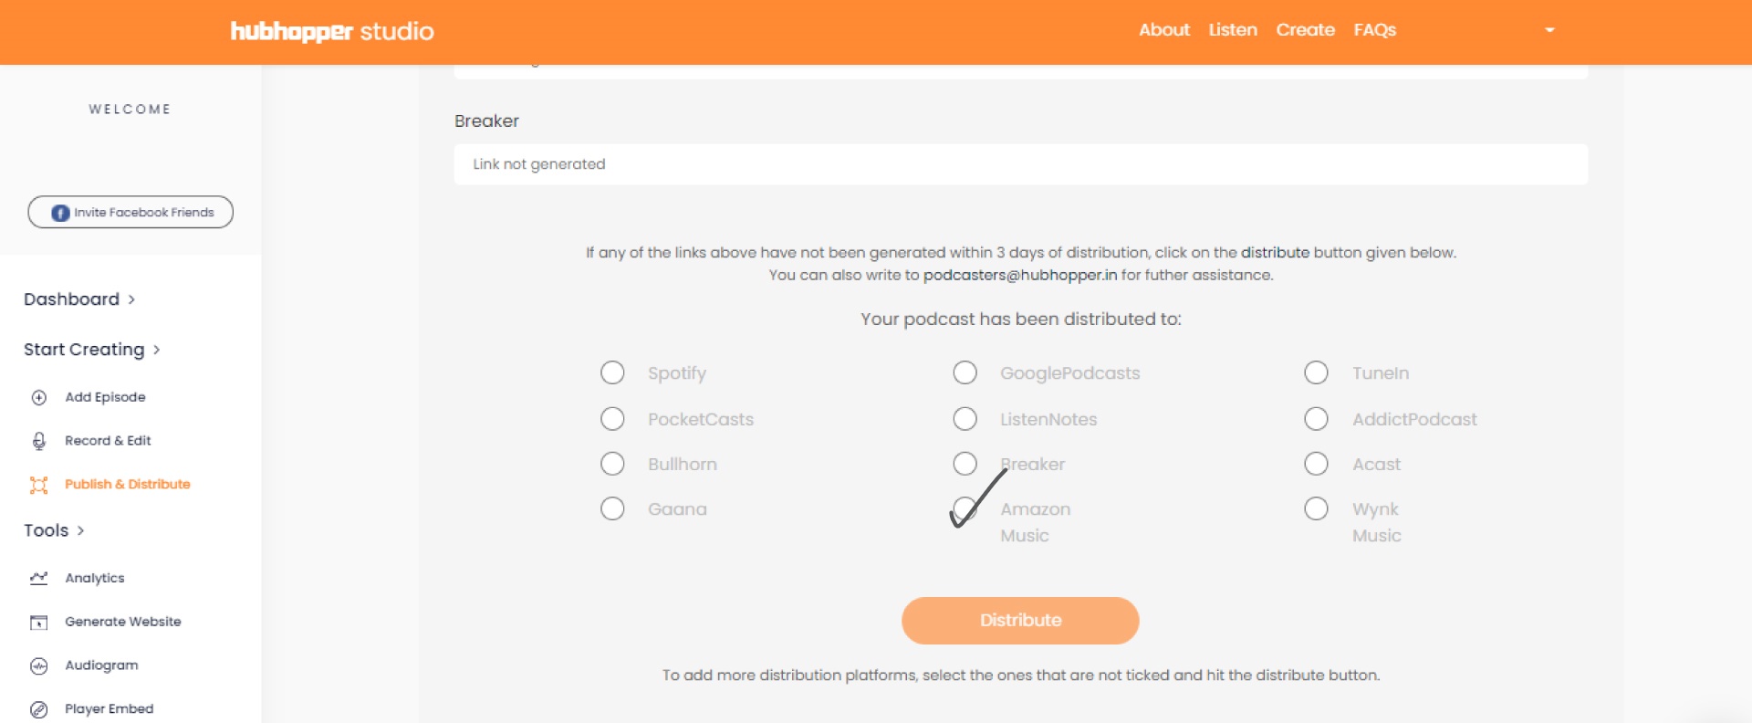This screenshot has width=1752, height=723.
Task: Open the Analytics chart icon
Action: [38, 578]
